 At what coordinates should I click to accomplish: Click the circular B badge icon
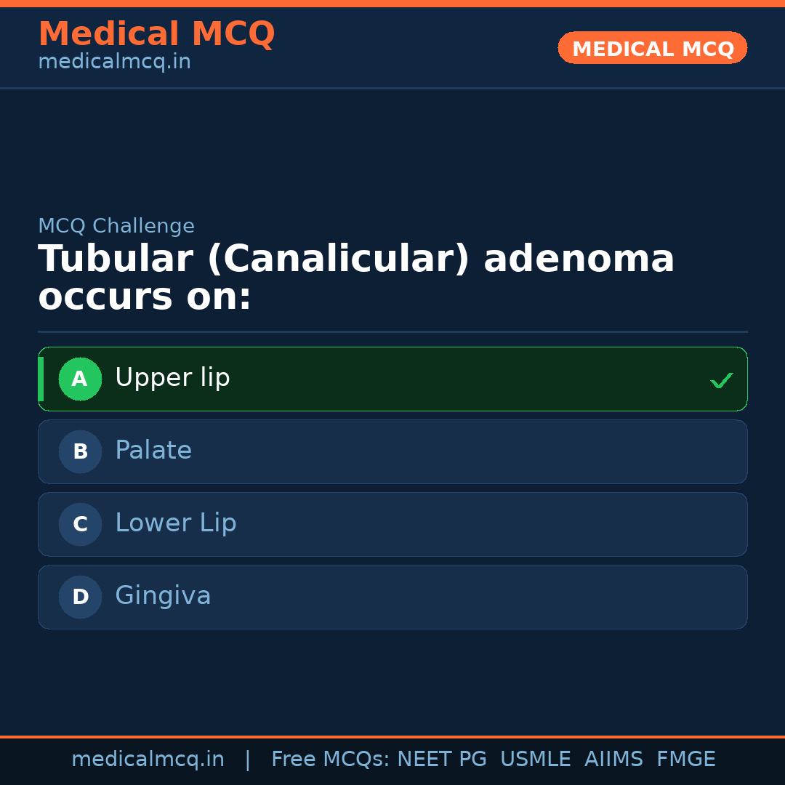tap(80, 451)
